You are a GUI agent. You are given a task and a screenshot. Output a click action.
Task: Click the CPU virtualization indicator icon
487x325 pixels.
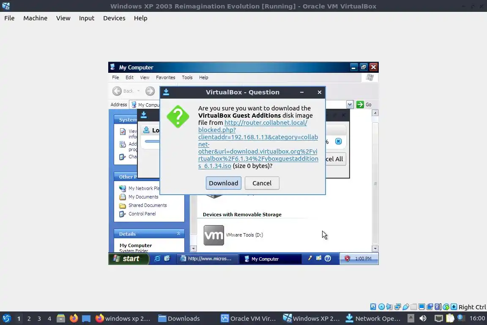[438, 307]
